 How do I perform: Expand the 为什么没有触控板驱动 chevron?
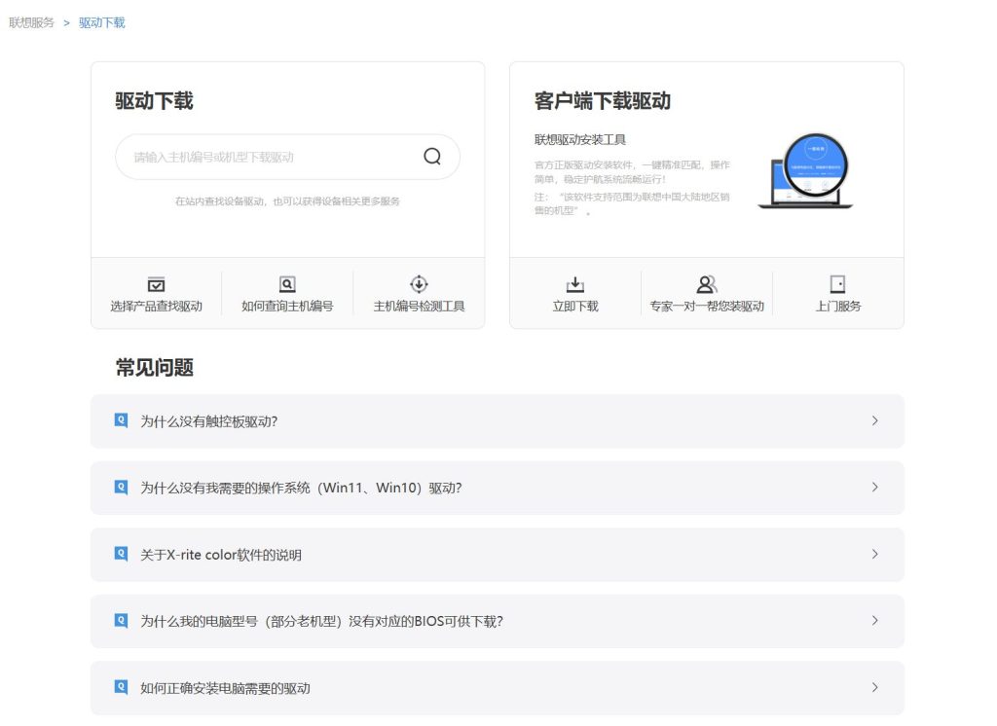click(x=875, y=420)
